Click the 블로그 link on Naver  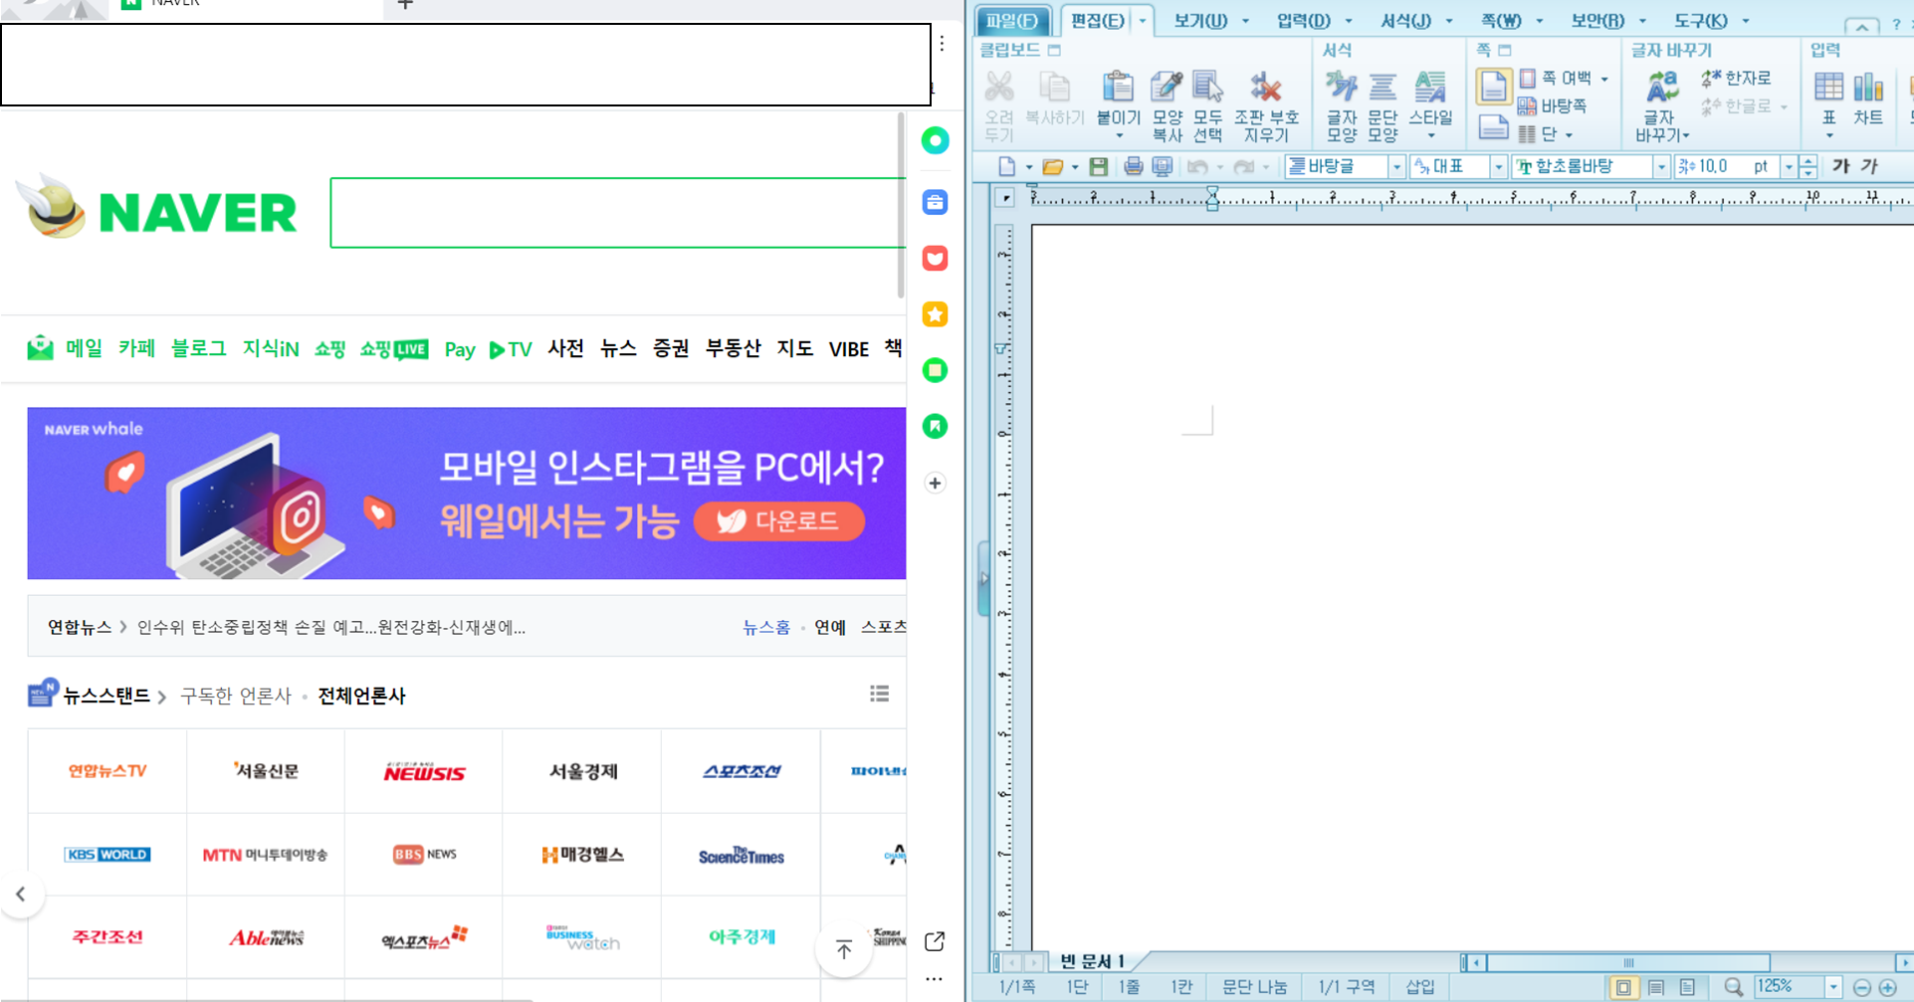[x=198, y=348]
